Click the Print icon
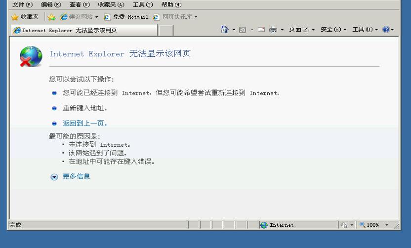Image resolution: width=411 pixels, height=248 pixels. (x=273, y=29)
